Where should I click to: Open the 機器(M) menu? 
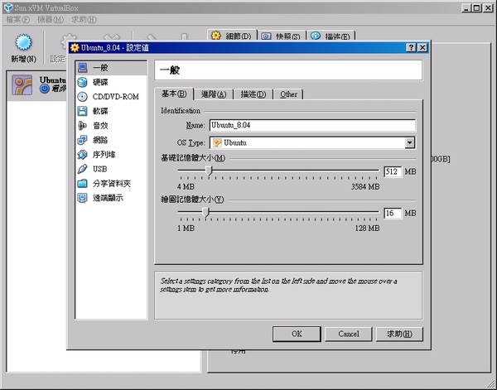tap(51, 20)
